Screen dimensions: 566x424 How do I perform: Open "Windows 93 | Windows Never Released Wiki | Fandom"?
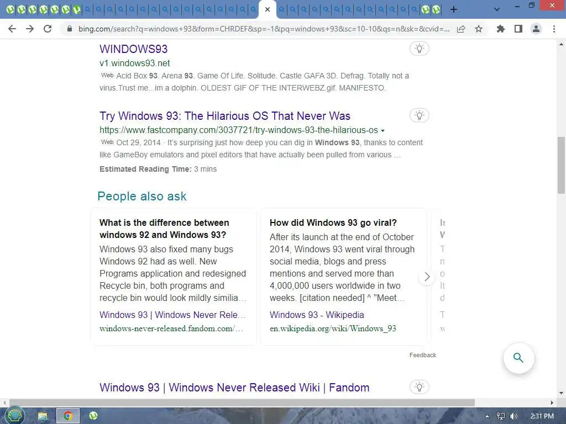pyautogui.click(x=234, y=388)
